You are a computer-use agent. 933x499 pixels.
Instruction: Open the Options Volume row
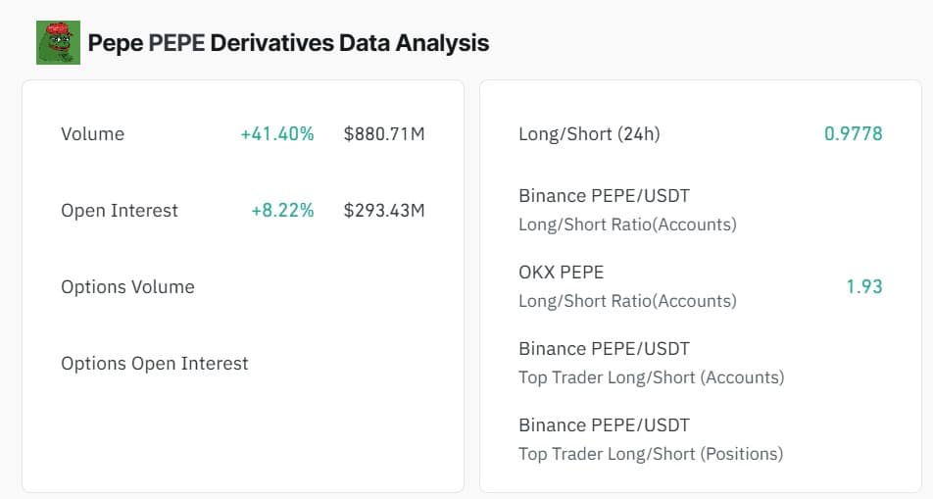pyautogui.click(x=127, y=287)
